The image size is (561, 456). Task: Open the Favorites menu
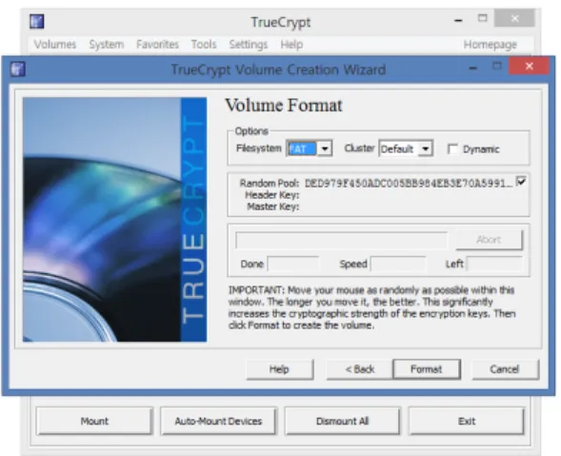click(157, 45)
